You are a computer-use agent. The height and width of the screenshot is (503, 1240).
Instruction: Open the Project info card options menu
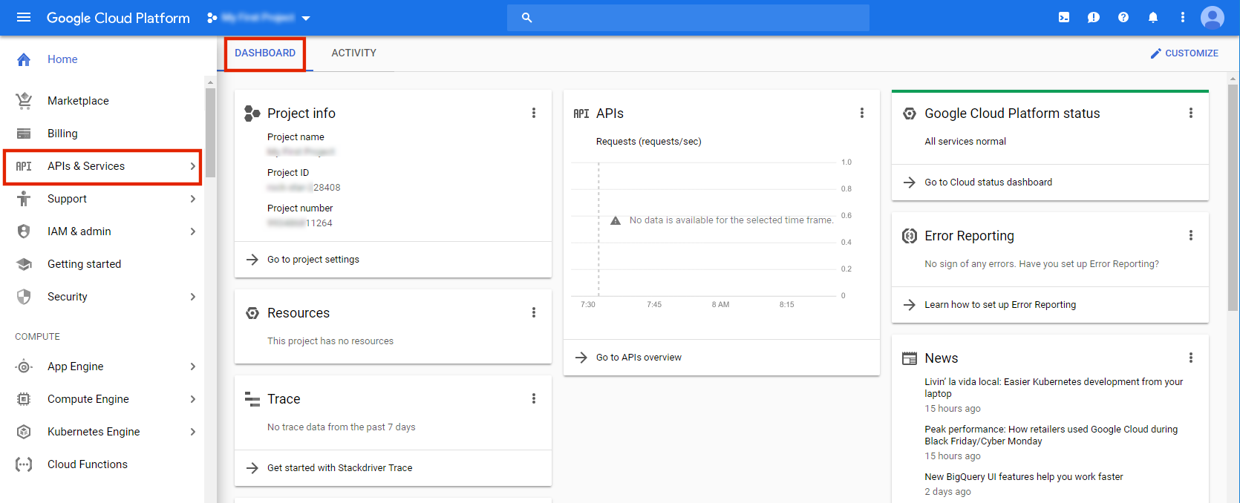(533, 113)
